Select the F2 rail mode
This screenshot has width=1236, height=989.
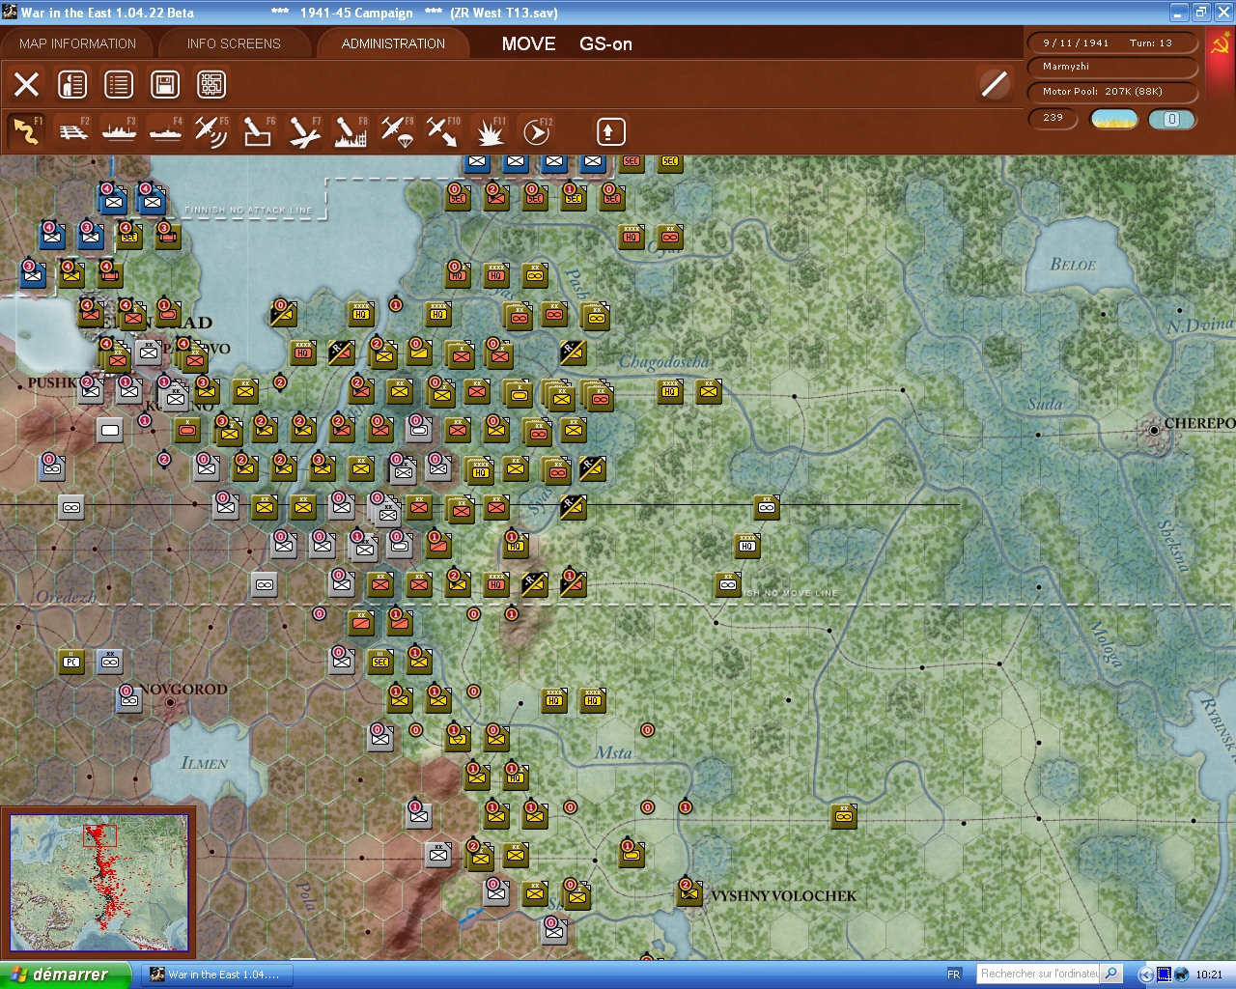[x=73, y=131]
